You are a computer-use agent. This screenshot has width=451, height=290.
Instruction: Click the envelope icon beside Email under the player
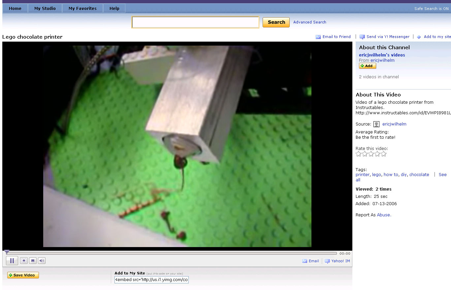coord(305,261)
